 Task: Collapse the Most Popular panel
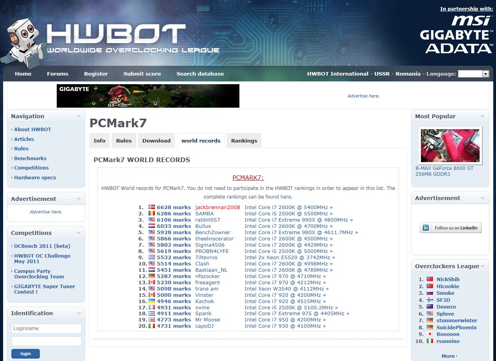[x=483, y=117]
